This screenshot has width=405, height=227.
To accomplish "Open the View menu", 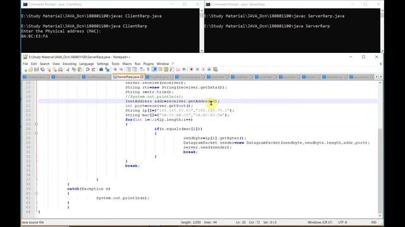I will (56, 64).
